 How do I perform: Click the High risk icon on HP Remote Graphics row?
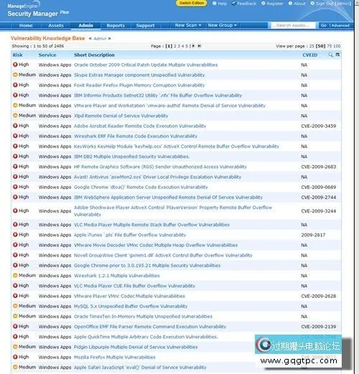click(x=15, y=167)
